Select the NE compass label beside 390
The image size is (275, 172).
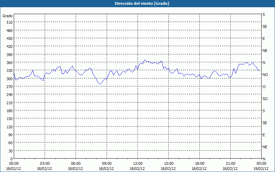[265, 51]
